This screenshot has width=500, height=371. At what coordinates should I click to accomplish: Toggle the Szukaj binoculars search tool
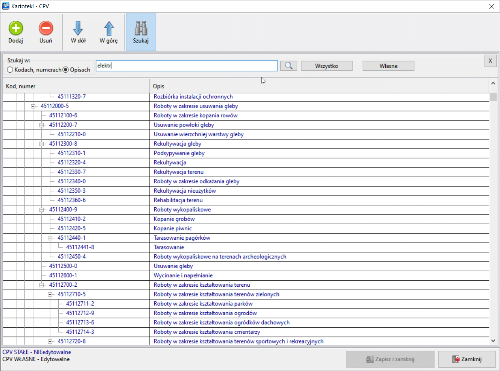pos(141,32)
